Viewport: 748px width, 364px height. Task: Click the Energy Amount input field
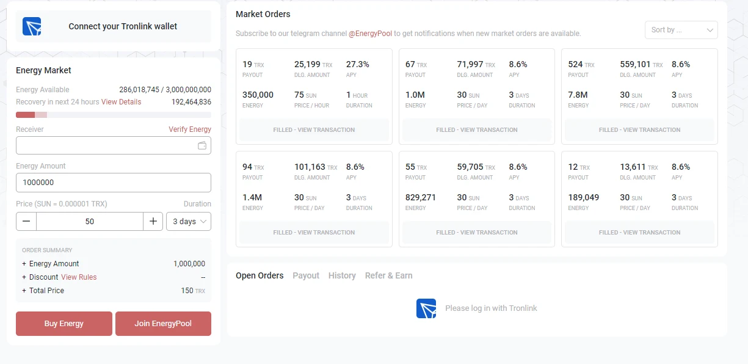pos(114,183)
